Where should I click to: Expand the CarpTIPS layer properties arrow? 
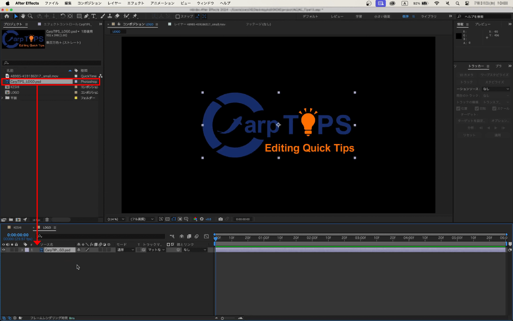tap(22, 250)
